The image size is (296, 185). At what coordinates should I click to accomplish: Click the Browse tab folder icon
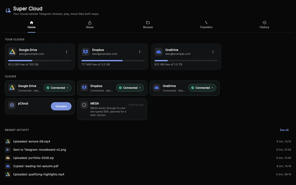[x=148, y=23]
